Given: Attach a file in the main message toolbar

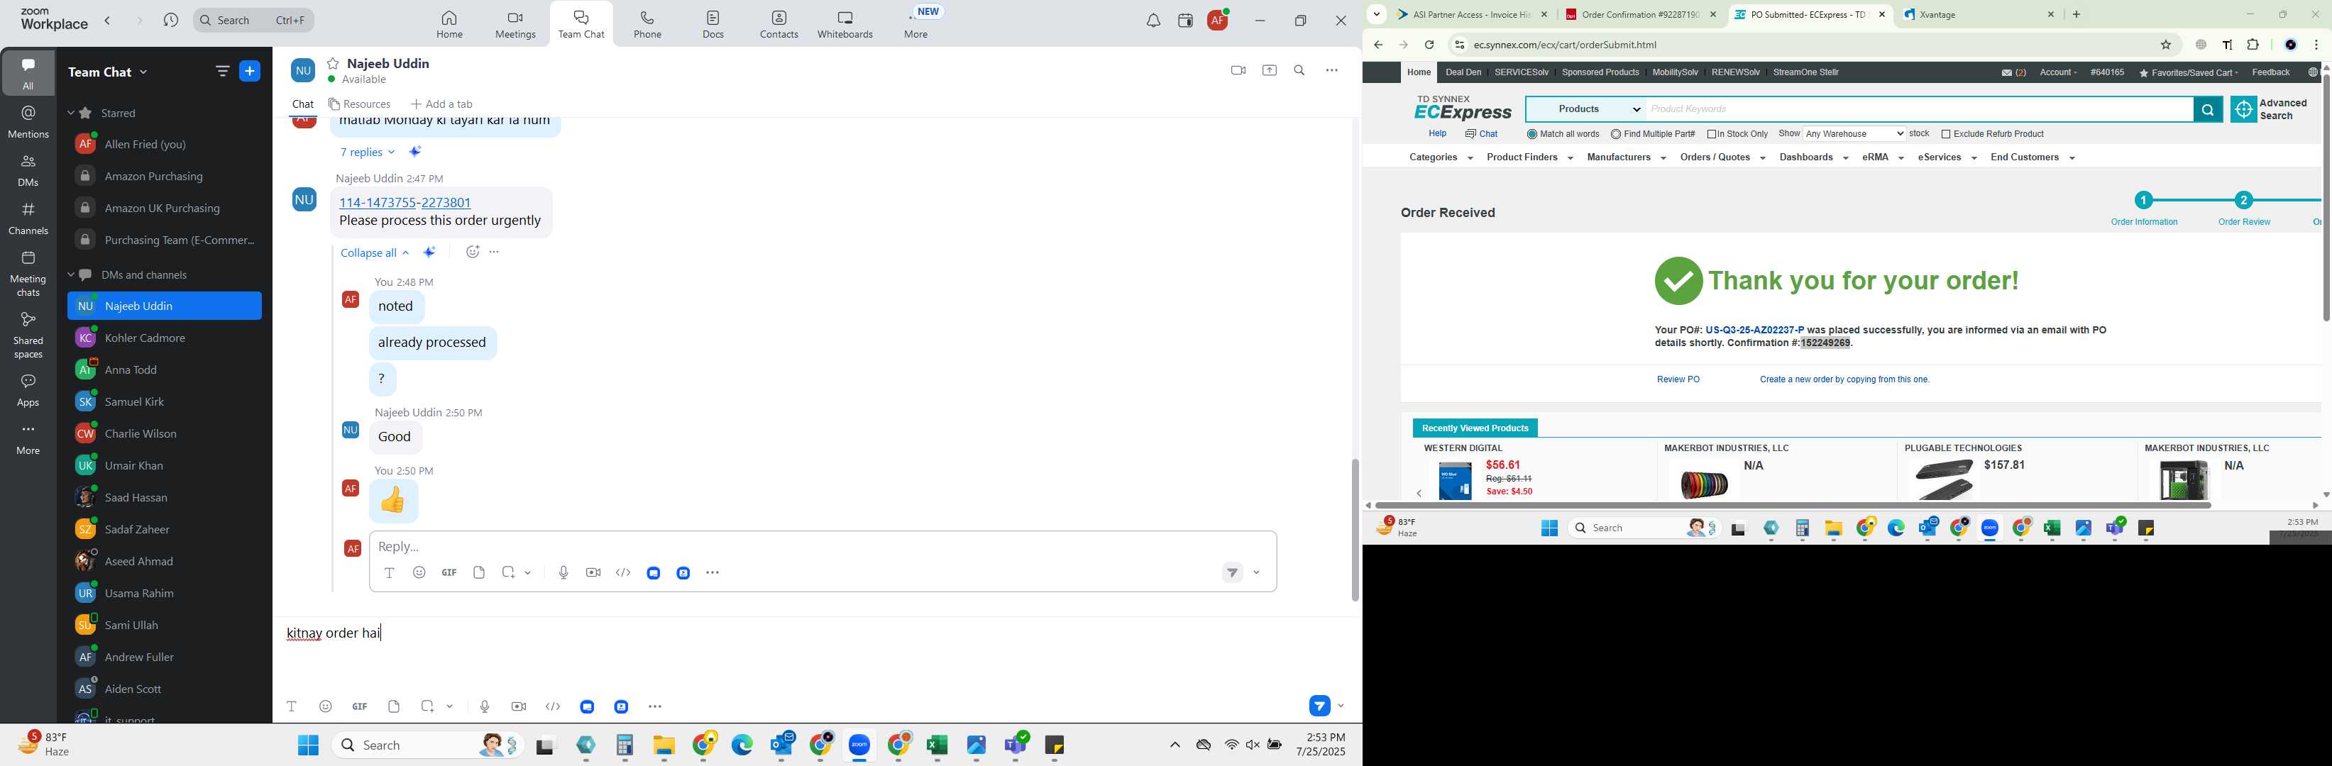Looking at the screenshot, I should 394,706.
